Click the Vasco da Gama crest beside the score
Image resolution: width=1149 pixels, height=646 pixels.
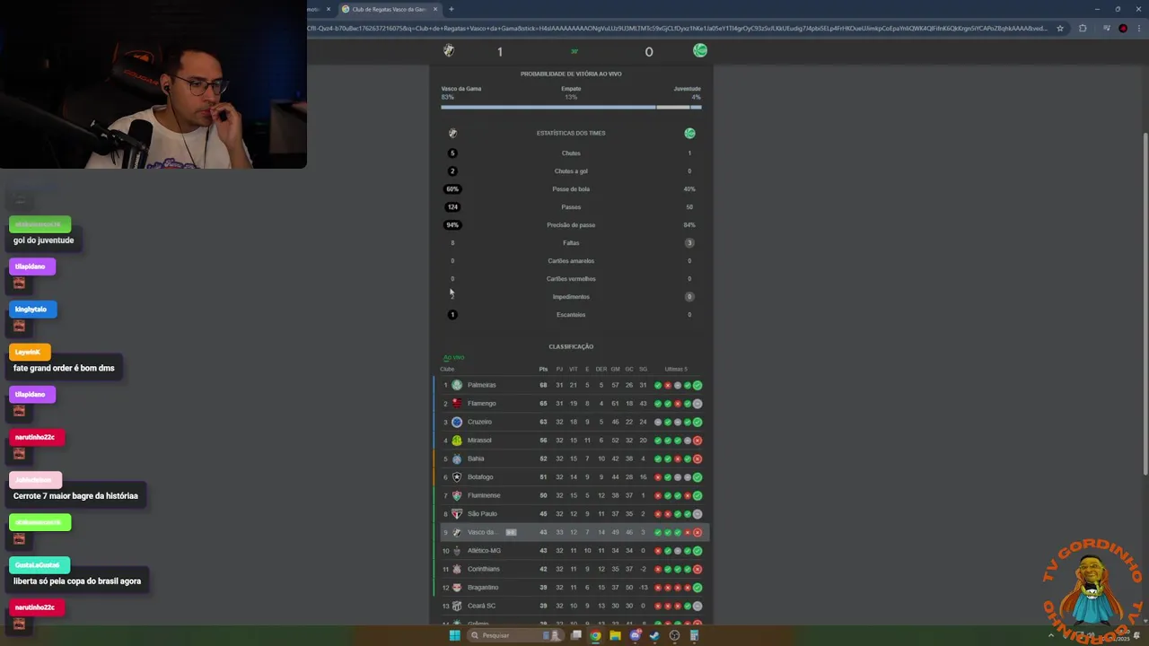click(x=449, y=51)
